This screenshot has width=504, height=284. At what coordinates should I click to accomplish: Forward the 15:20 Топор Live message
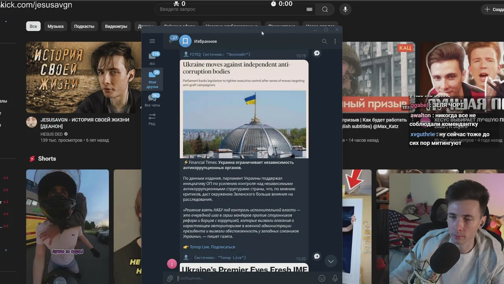[317, 256]
